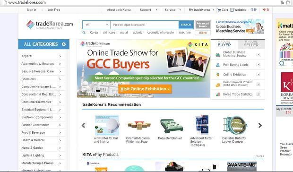Expand the Health & Medical category
This screenshot has height=172, width=293.
(x=60, y=140)
